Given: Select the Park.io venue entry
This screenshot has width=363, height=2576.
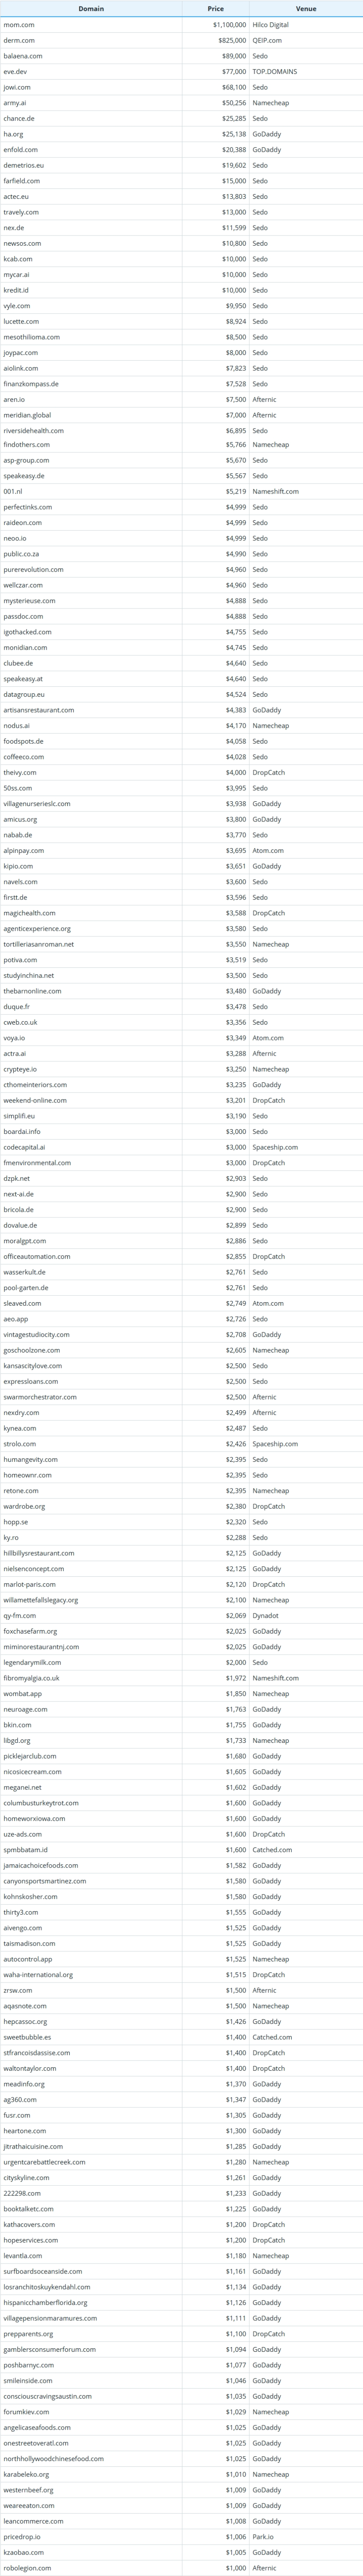Looking at the screenshot, I should (x=263, y=2537).
